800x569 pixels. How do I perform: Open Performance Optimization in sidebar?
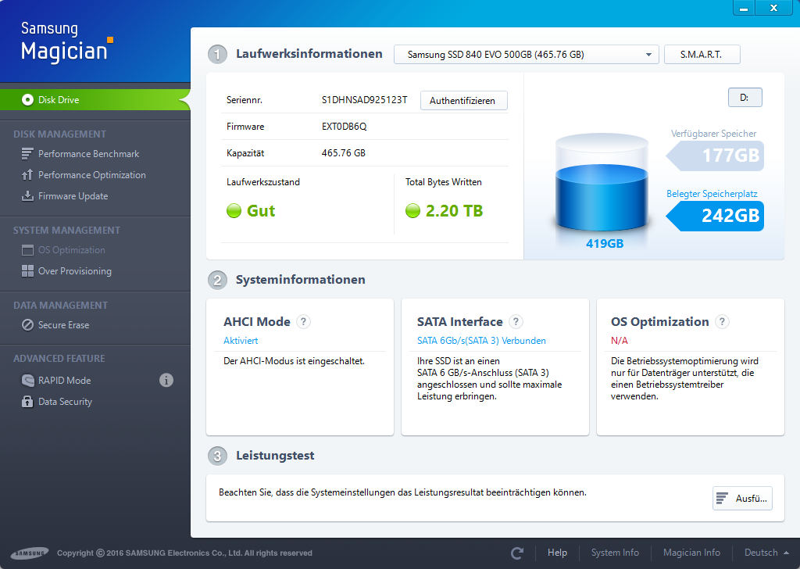pyautogui.click(x=92, y=175)
